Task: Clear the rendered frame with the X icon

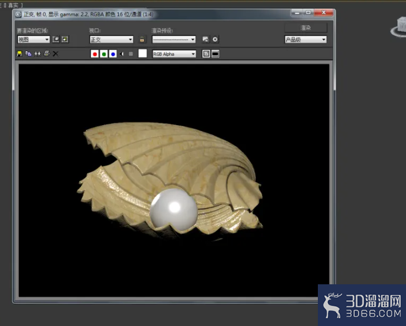Action: (55, 53)
